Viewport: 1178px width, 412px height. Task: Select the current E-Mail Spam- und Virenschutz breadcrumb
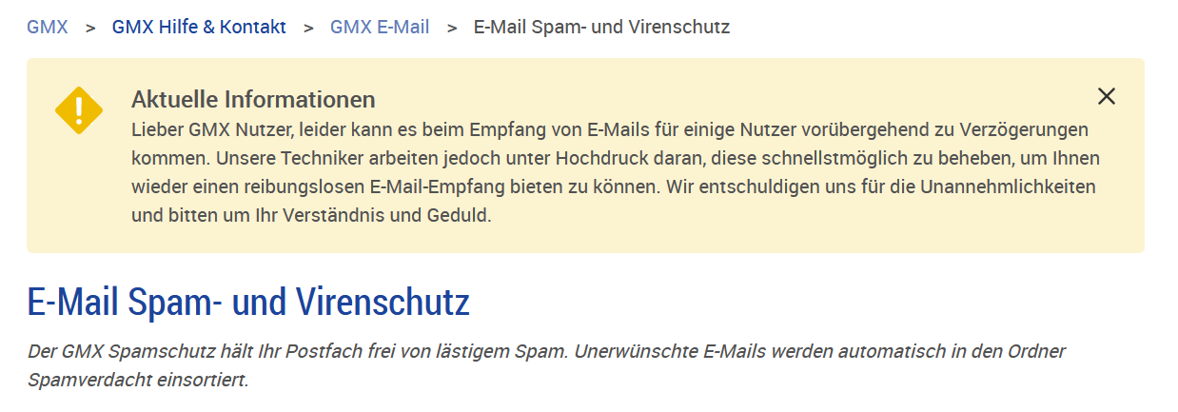(x=601, y=27)
